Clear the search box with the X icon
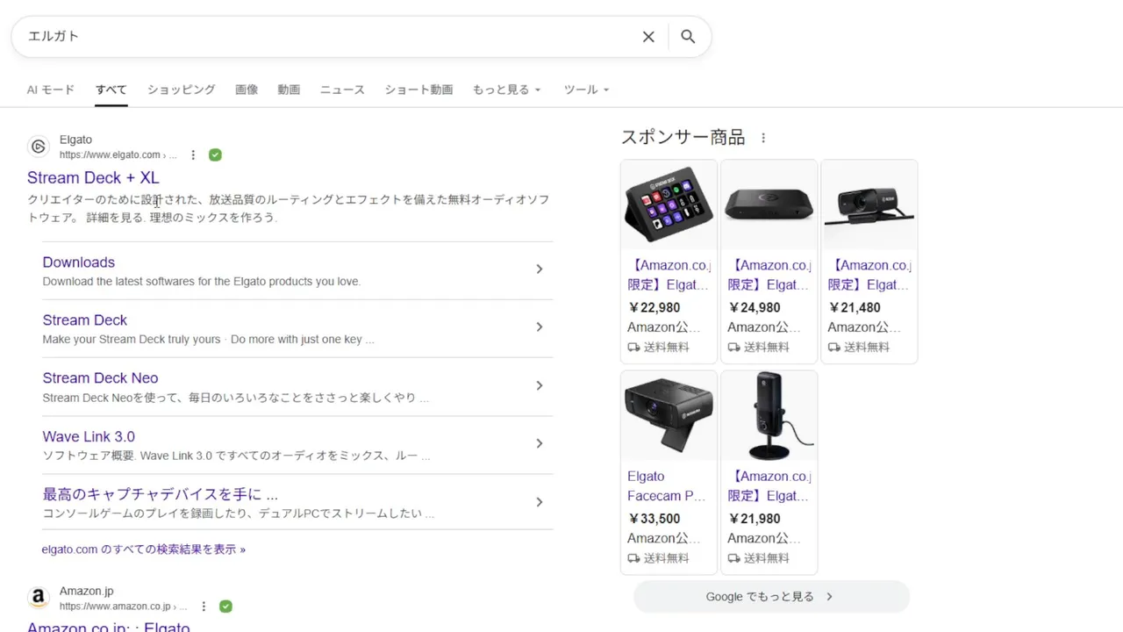The width and height of the screenshot is (1123, 632). (648, 37)
